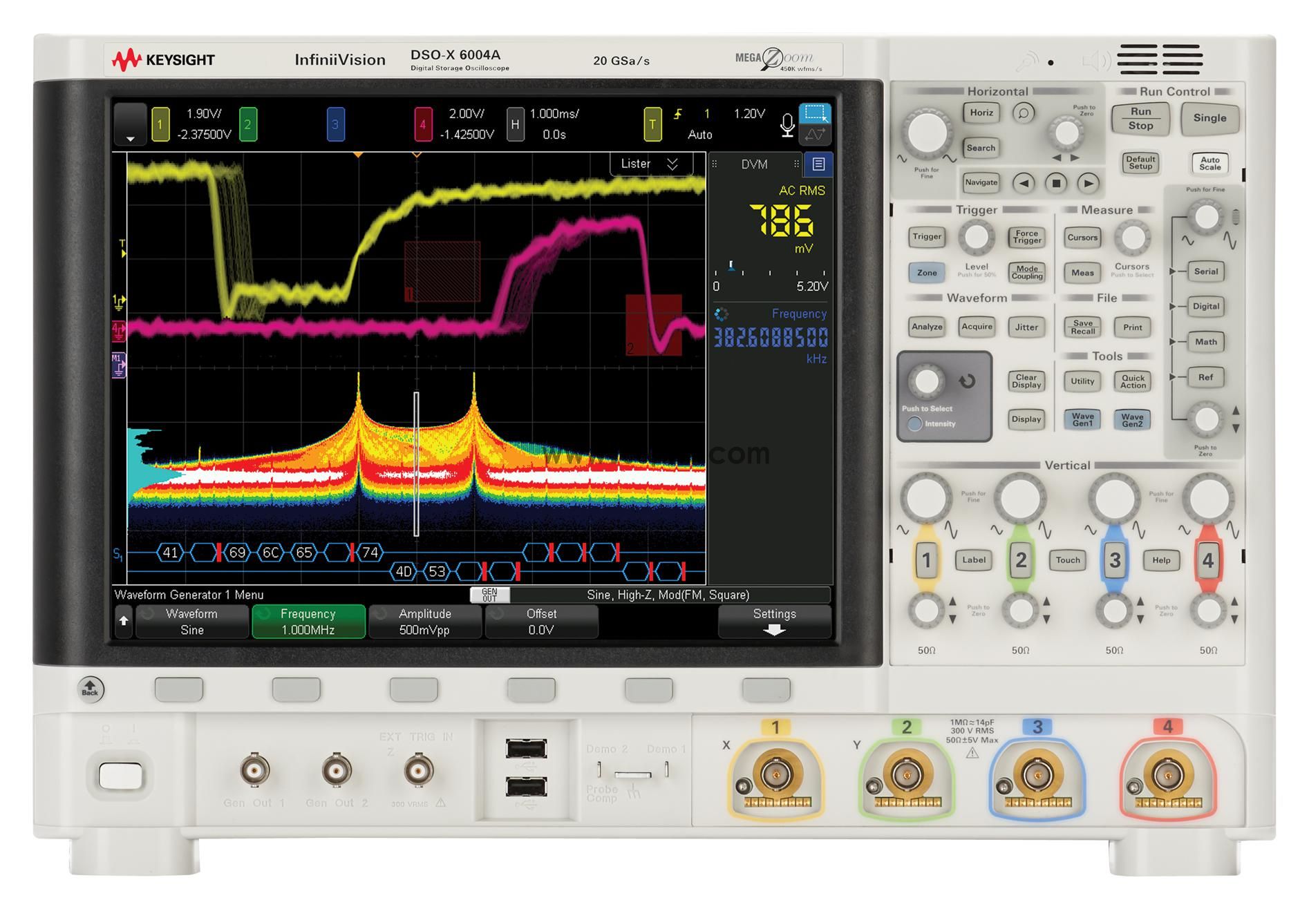Viewport: 1309px width, 909px height.
Task: Tap the T trigger indicator
Action: [x=652, y=125]
